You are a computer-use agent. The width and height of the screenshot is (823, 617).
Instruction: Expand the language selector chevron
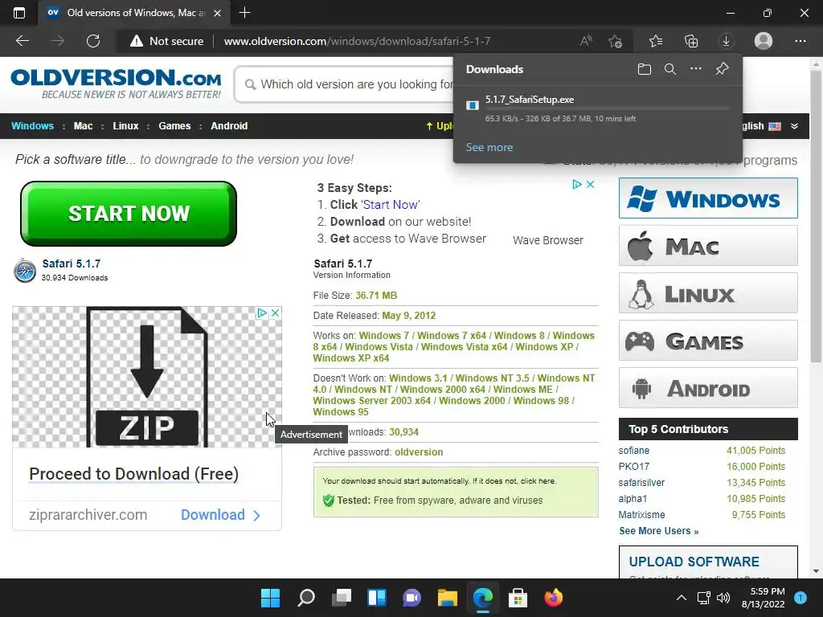point(794,126)
